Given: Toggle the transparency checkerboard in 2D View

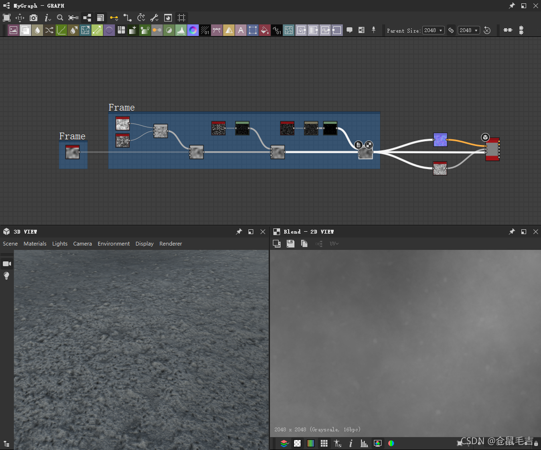Looking at the screenshot, I should tap(297, 443).
